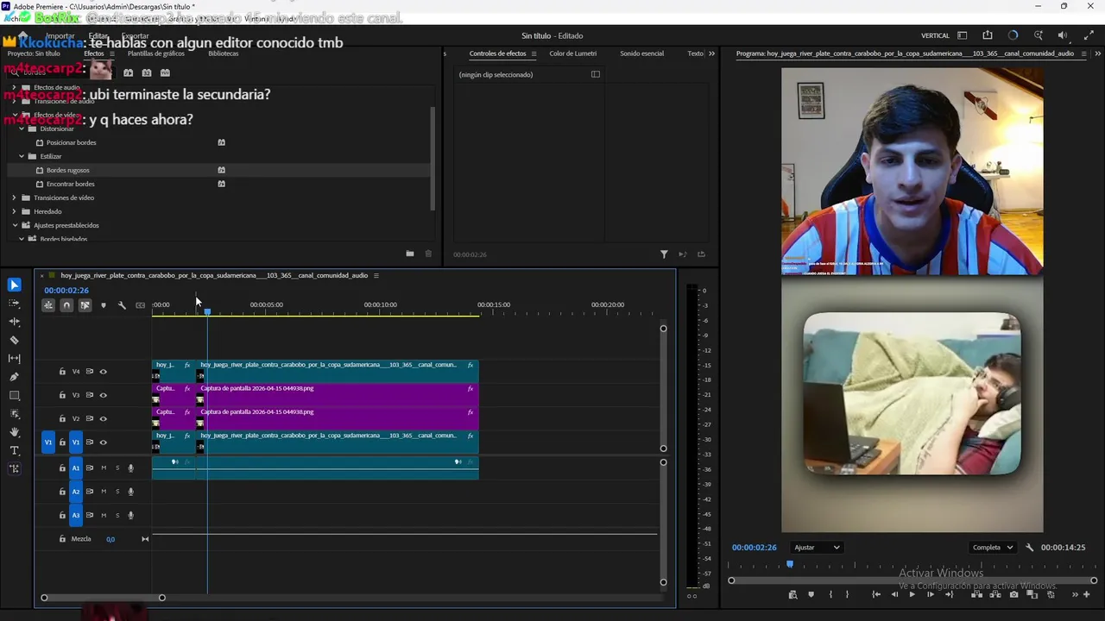This screenshot has width=1105, height=621.
Task: Click Go to In point button
Action: pyautogui.click(x=876, y=594)
